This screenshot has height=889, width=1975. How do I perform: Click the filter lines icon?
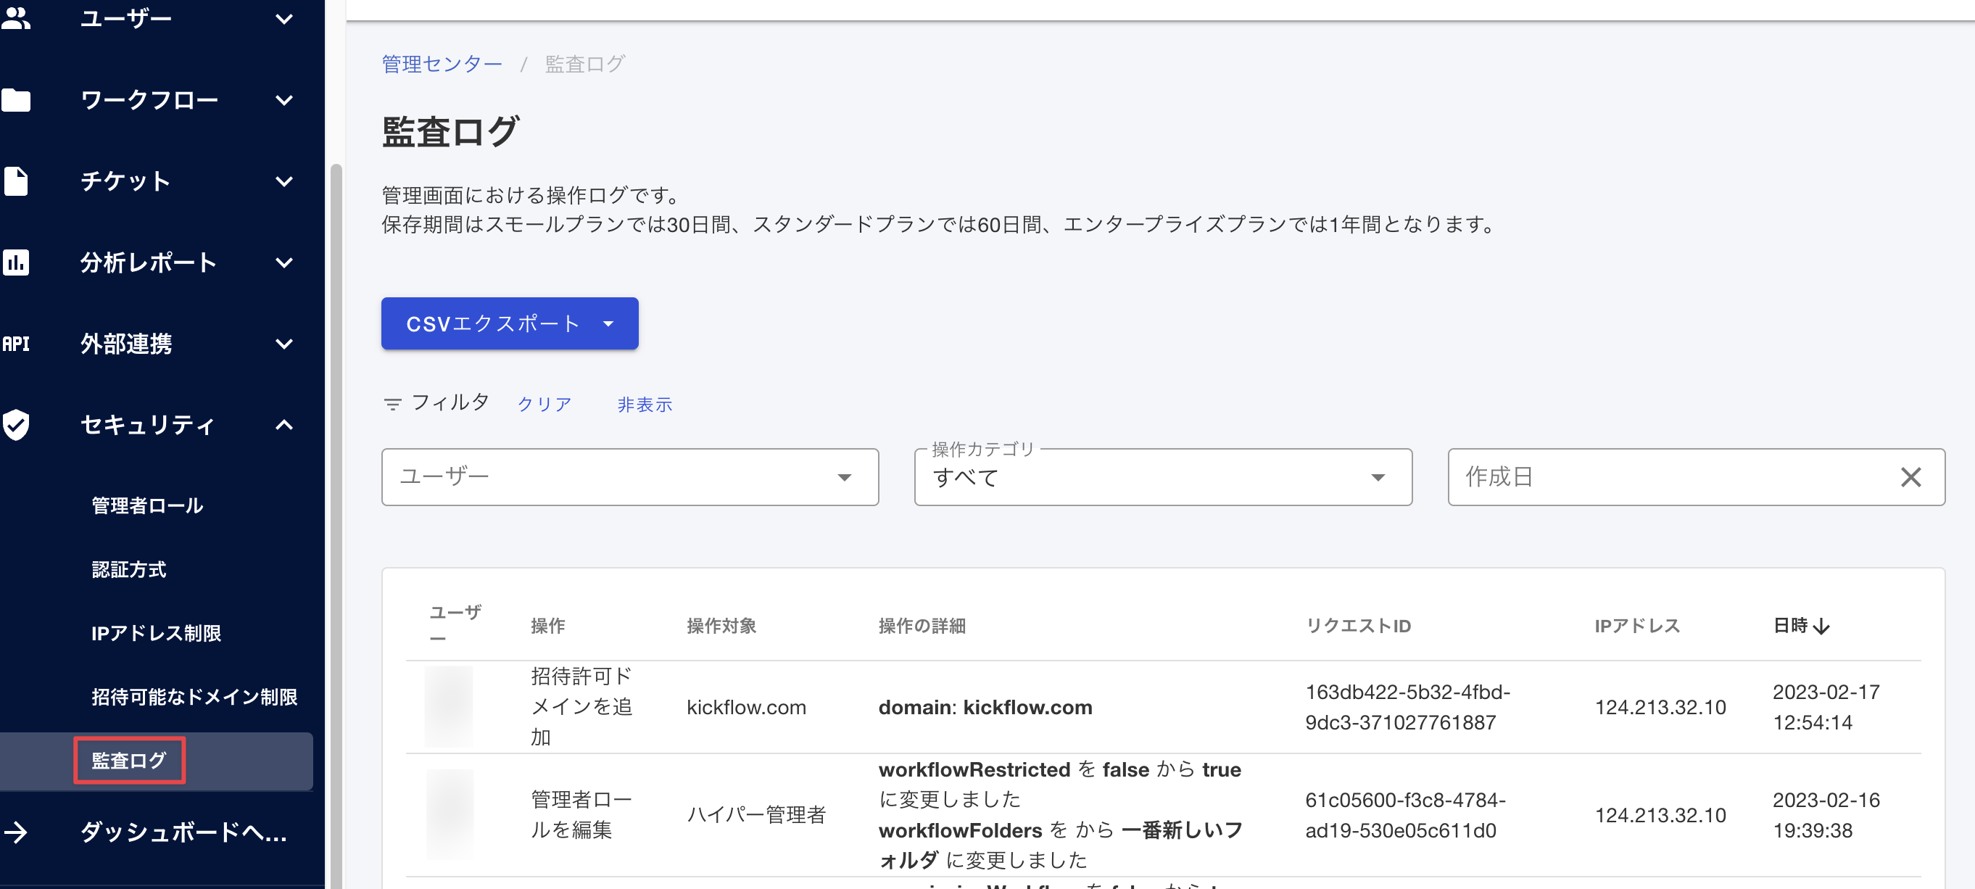(x=392, y=404)
